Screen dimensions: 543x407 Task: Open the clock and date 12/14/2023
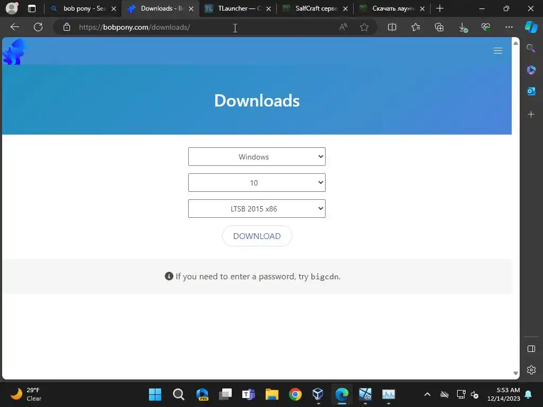coord(504,394)
